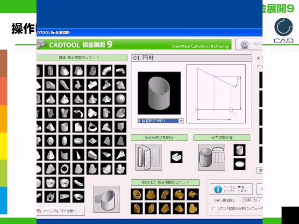The width and height of the screenshot is (299, 224).
Task: Tick the コマンド起動と同時にメニュー checkbox
Action: pyautogui.click(x=214, y=209)
